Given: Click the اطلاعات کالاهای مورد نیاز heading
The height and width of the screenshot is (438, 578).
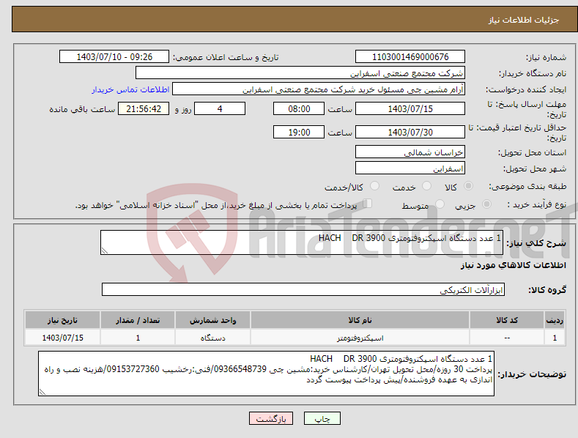Looking at the screenshot, I should [x=513, y=265].
